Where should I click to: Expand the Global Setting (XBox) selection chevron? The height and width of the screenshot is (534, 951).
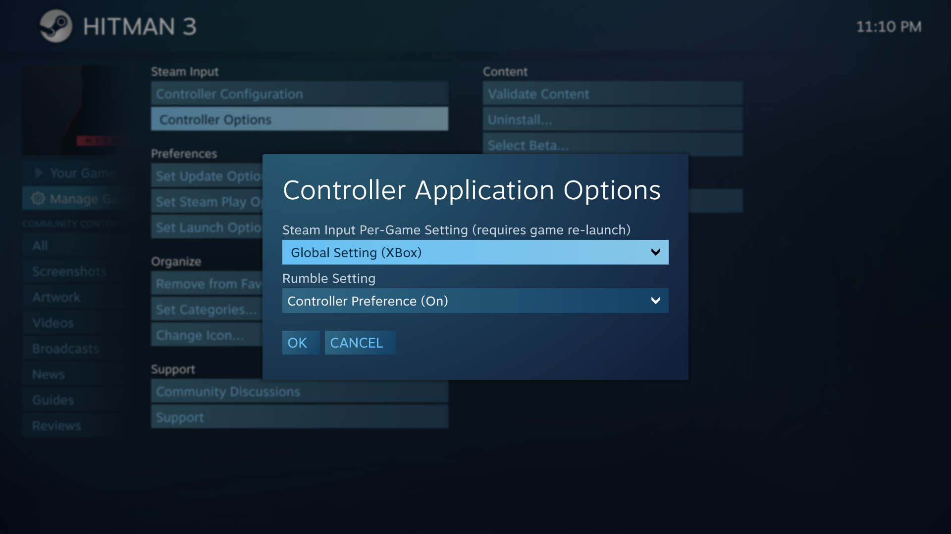(x=656, y=252)
